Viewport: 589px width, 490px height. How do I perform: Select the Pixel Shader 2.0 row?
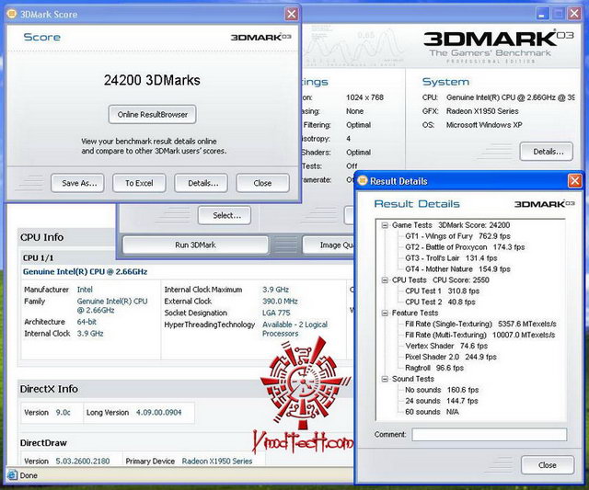(451, 357)
